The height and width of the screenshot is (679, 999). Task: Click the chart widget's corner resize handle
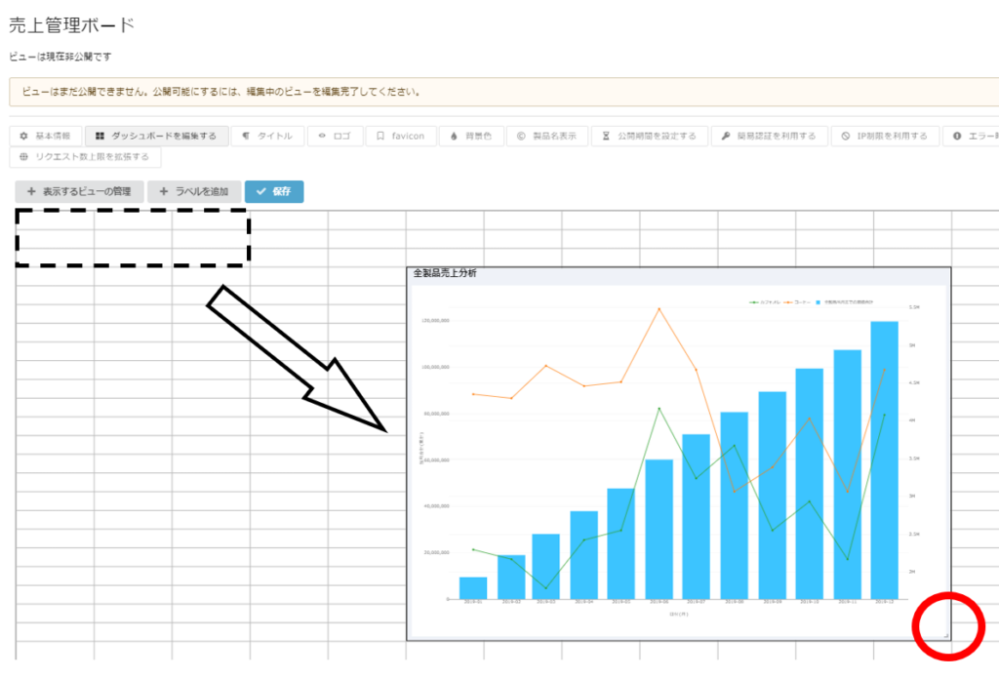click(946, 636)
